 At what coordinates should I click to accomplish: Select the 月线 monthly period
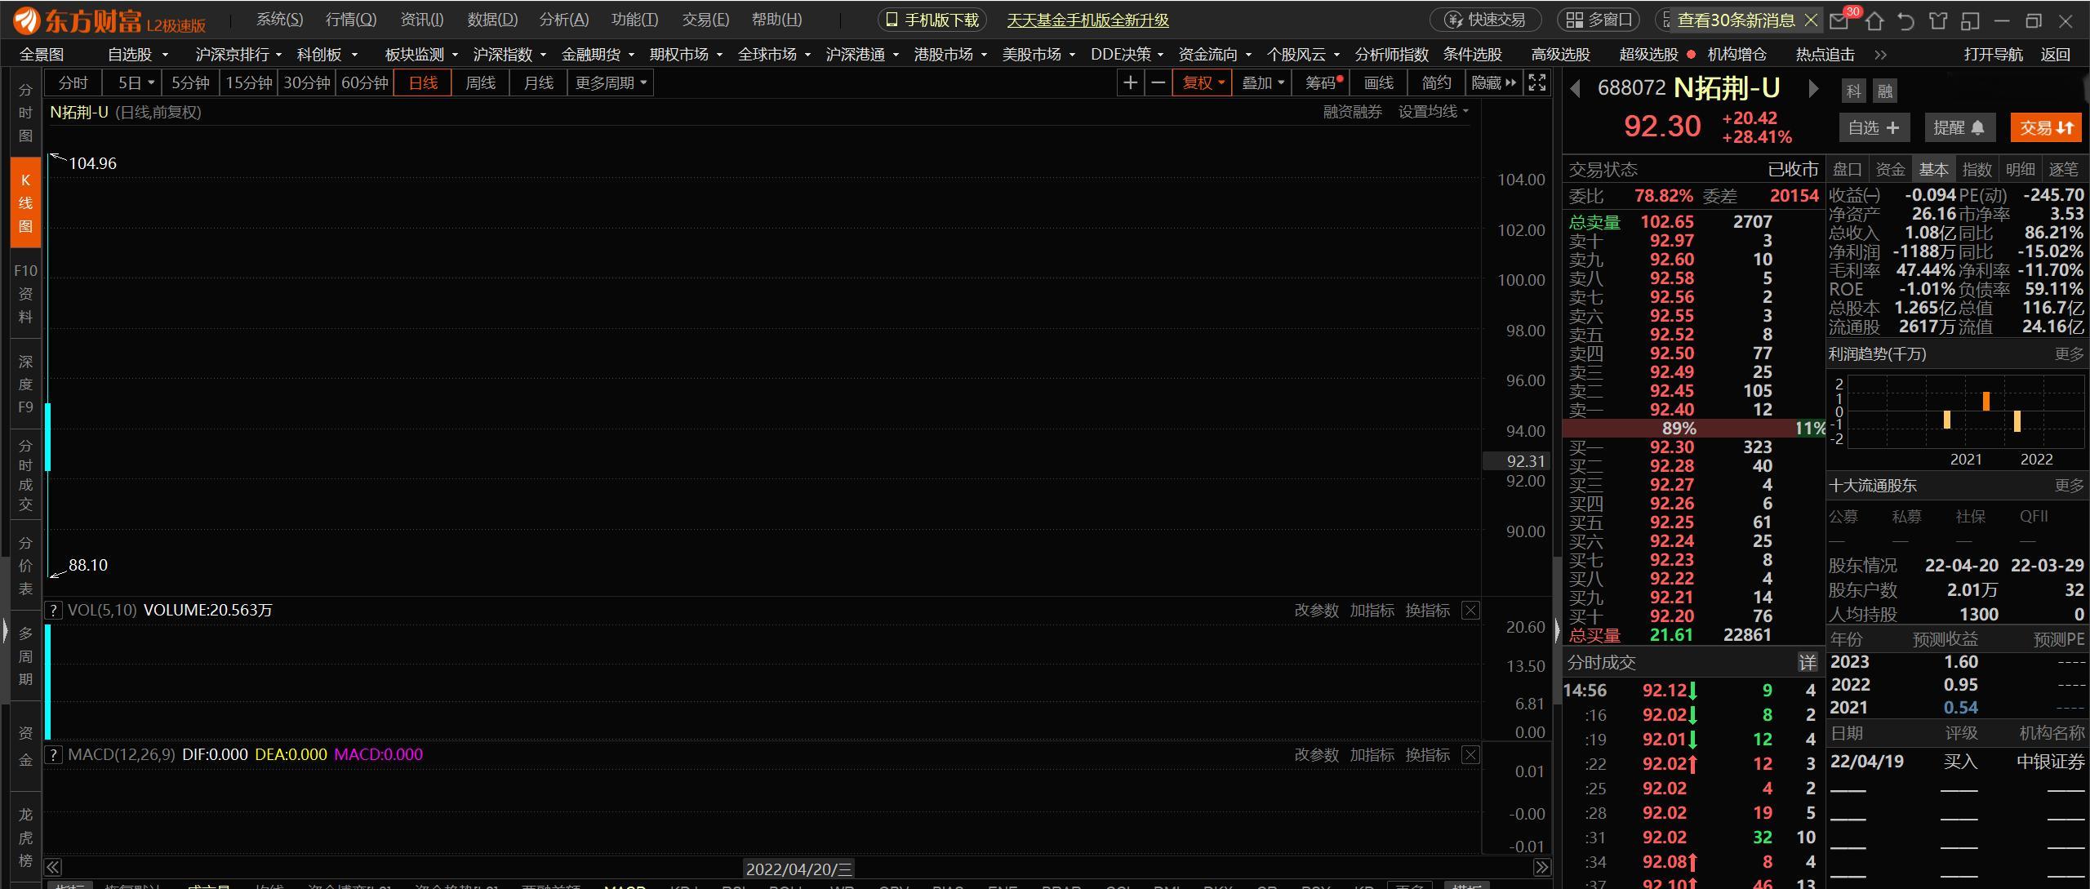[x=539, y=82]
